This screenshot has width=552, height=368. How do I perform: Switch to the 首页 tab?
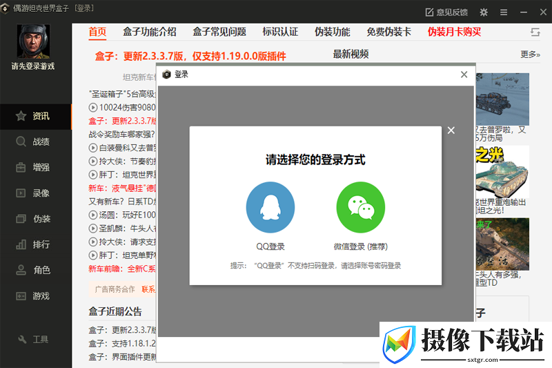click(97, 32)
